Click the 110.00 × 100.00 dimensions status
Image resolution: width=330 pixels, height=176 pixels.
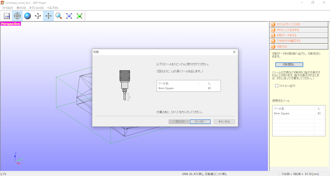coord(300,174)
